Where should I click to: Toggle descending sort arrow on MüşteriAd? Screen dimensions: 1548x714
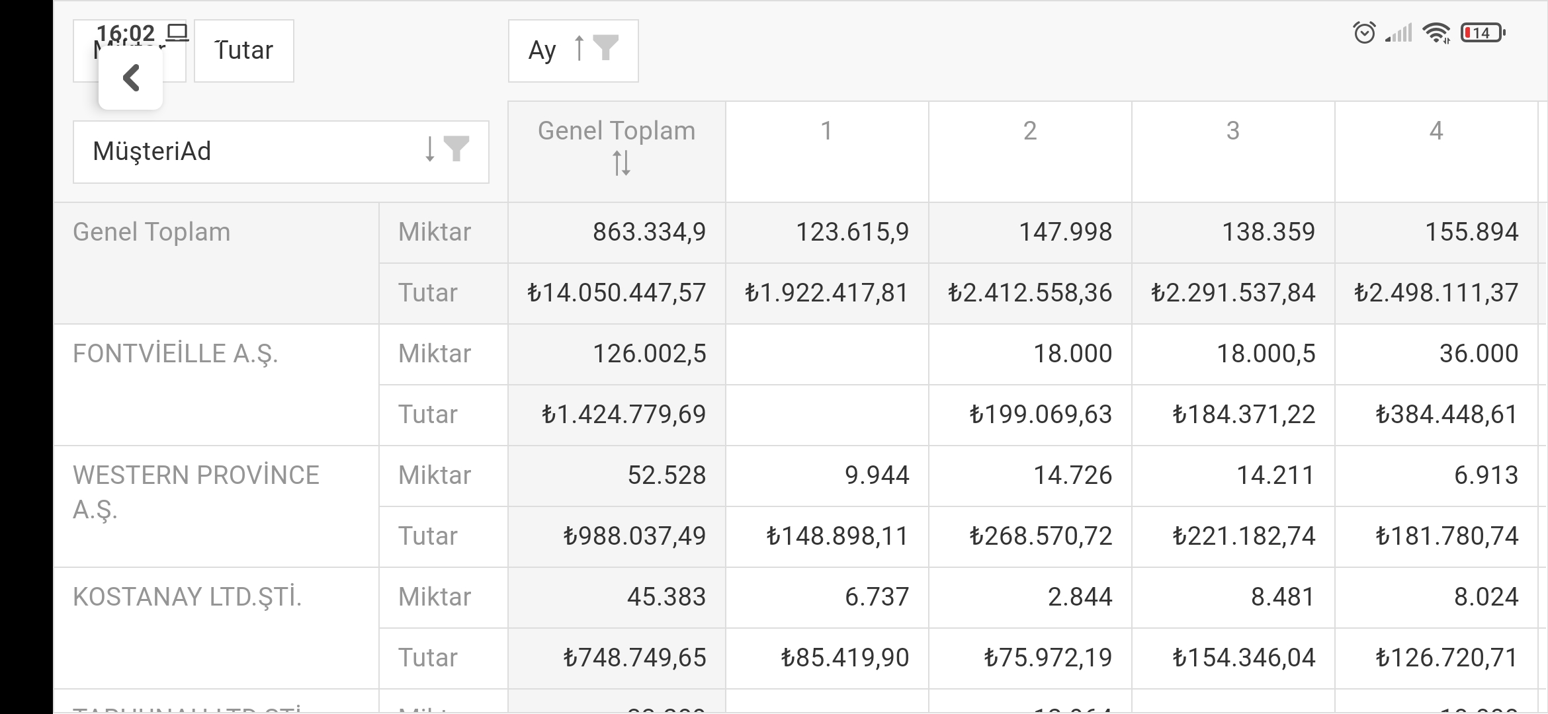(x=430, y=149)
